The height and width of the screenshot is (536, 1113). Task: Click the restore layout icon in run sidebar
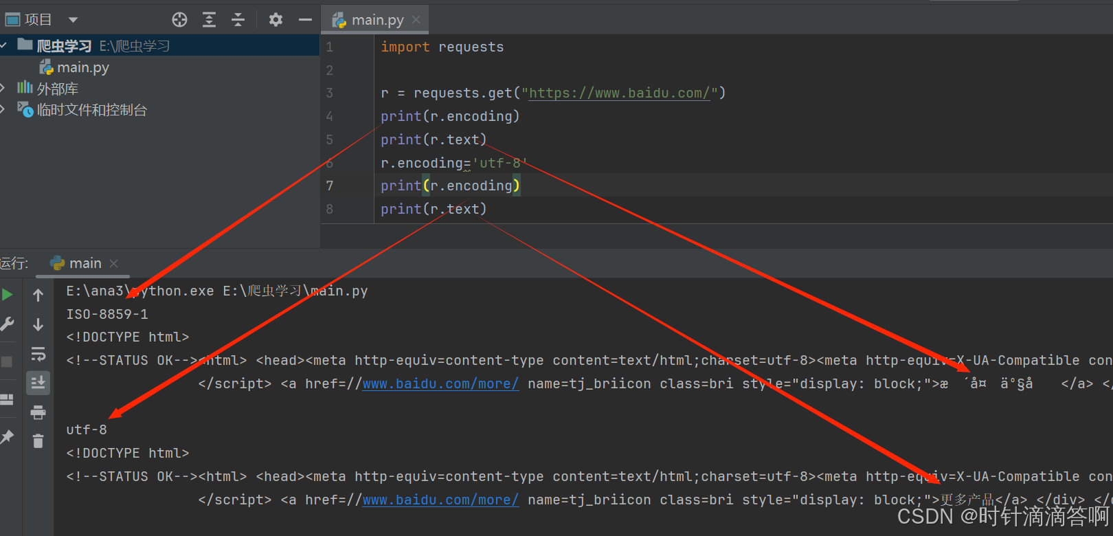7,399
